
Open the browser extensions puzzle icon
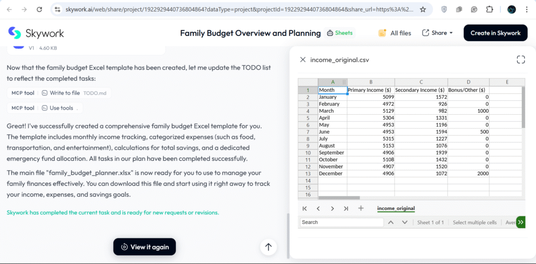(x=489, y=9)
